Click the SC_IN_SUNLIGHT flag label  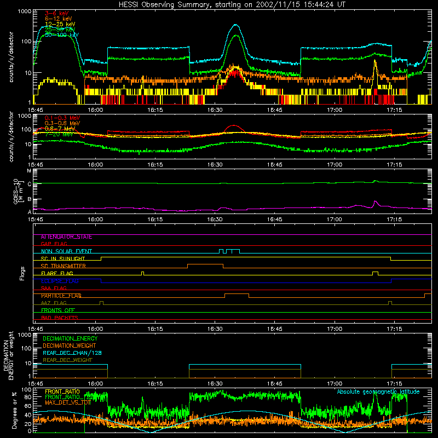point(63,258)
